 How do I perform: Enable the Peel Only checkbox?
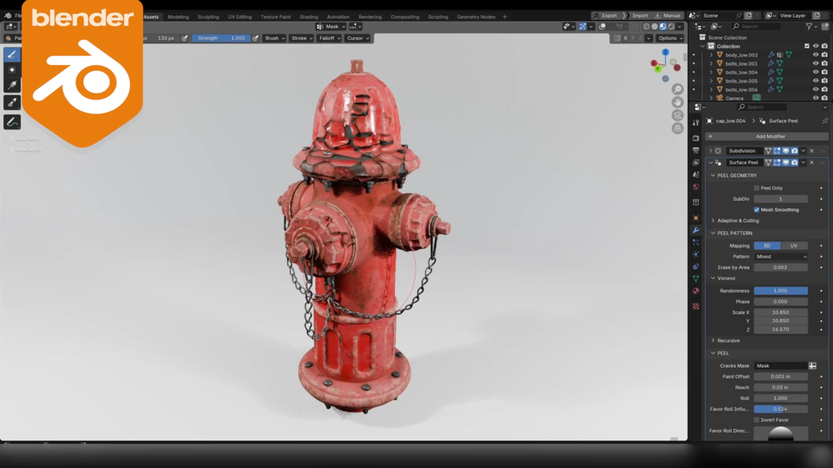pos(757,188)
